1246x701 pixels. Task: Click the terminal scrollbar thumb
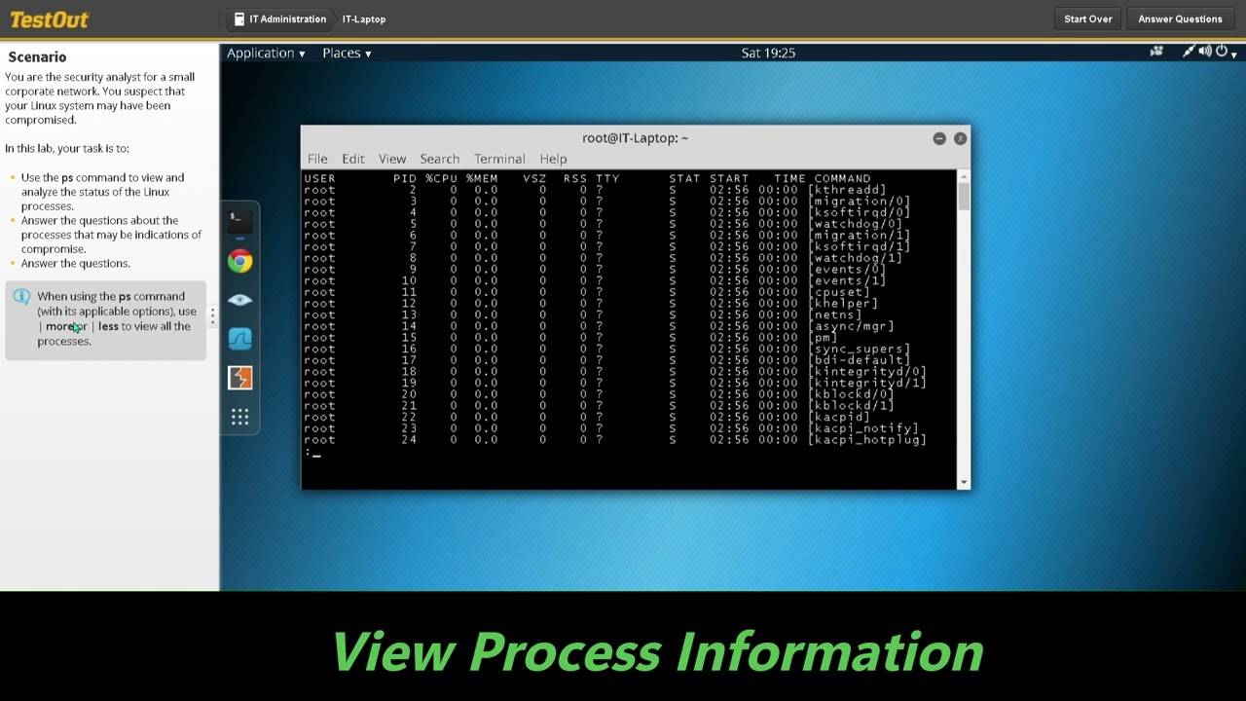point(964,197)
